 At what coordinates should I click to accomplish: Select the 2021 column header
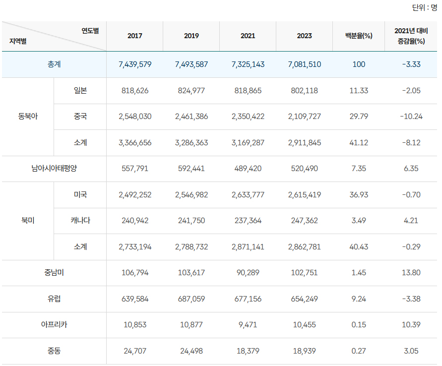[248, 36]
